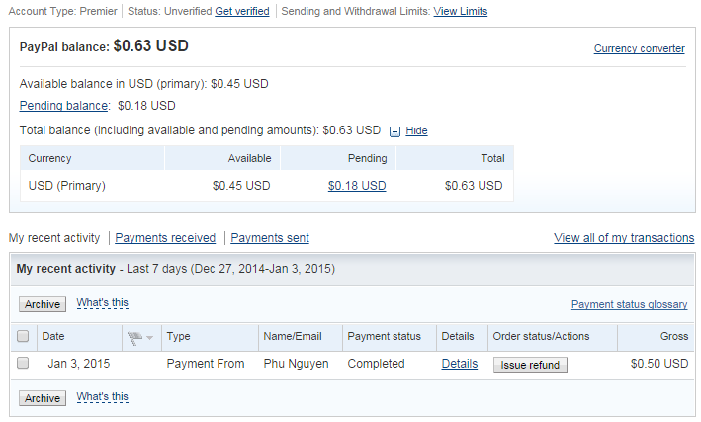Click the Pending balance link
Viewport: 701px width, 422px height.
coord(63,105)
